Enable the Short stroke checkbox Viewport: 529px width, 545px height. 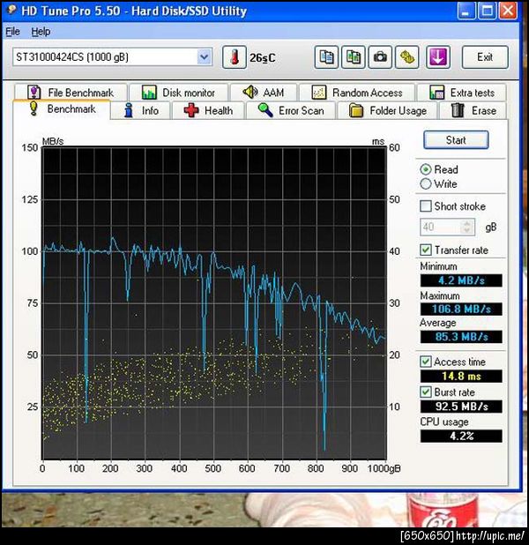pyautogui.click(x=426, y=206)
